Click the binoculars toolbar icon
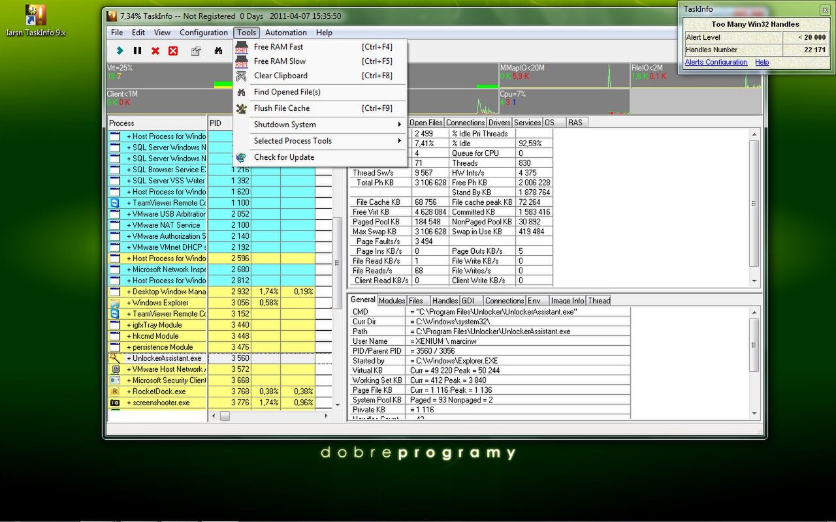Screen dimensions: 836x522 tap(218, 50)
